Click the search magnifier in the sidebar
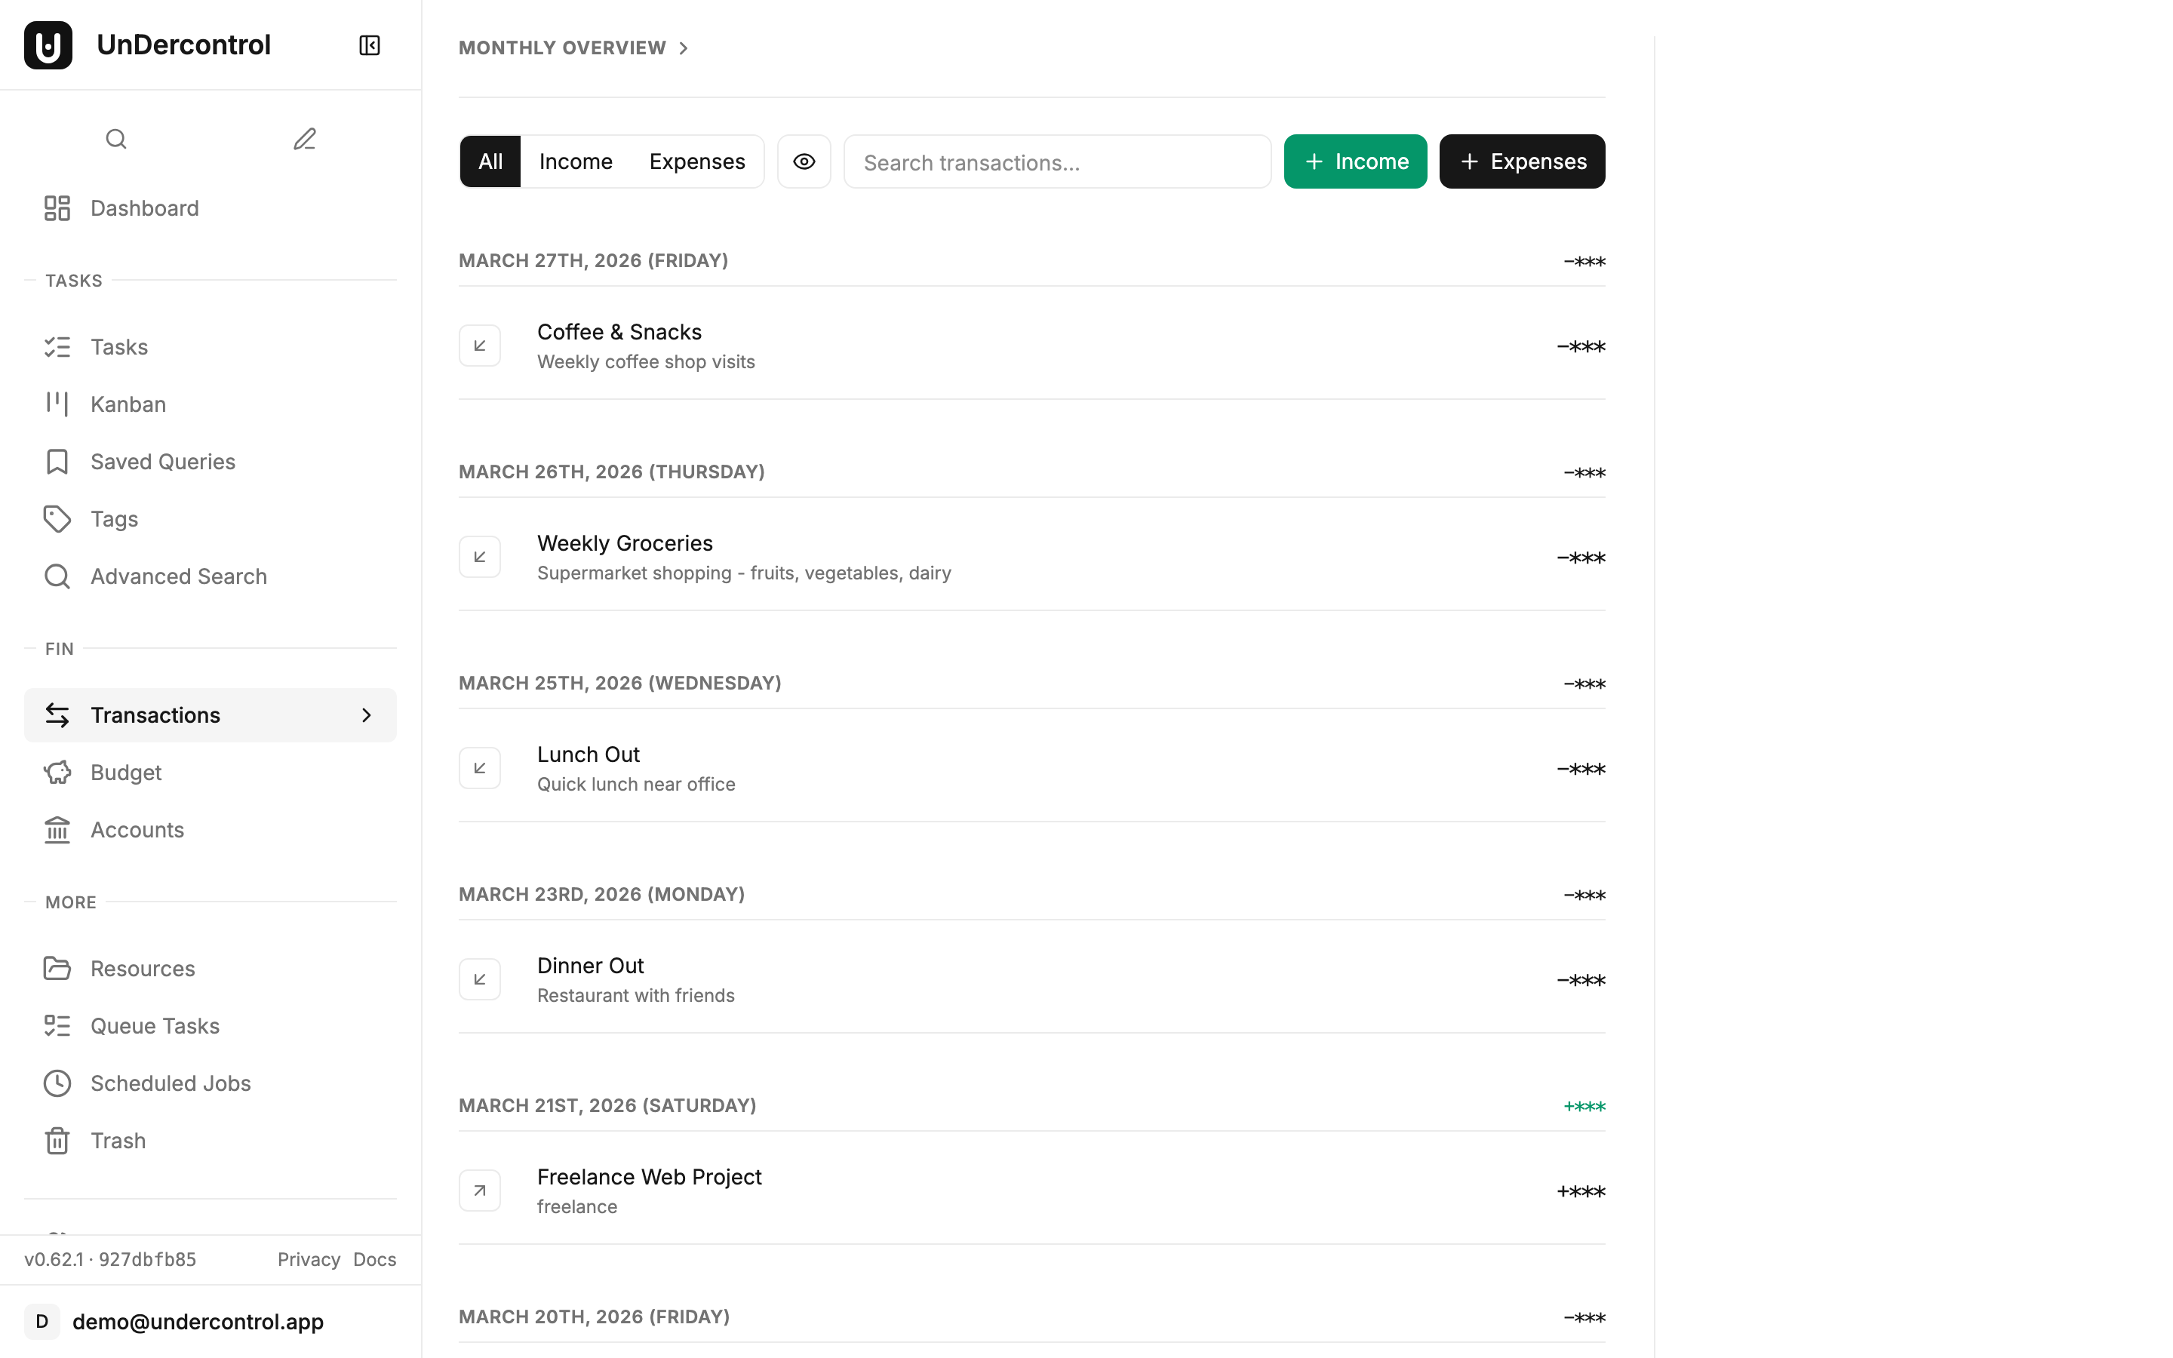 coord(116,138)
